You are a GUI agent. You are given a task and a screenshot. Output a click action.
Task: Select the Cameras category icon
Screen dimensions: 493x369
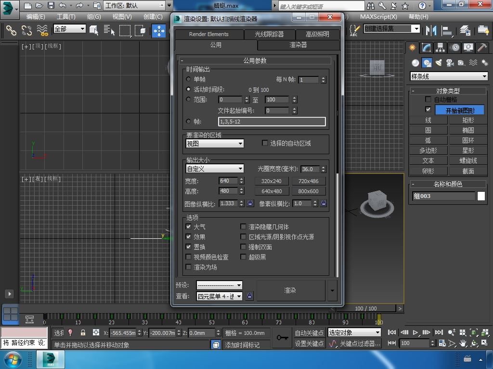(x=450, y=63)
